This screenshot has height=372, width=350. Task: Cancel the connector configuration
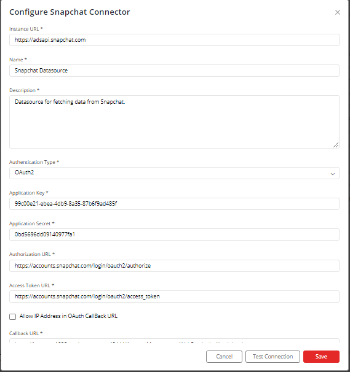pyautogui.click(x=225, y=356)
